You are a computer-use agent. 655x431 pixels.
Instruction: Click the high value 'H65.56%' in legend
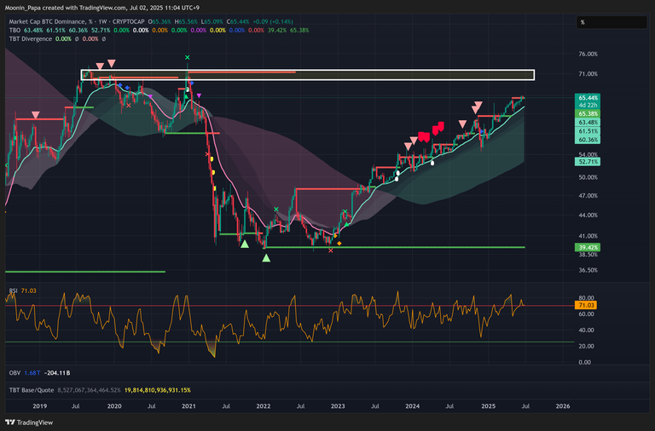click(186, 21)
